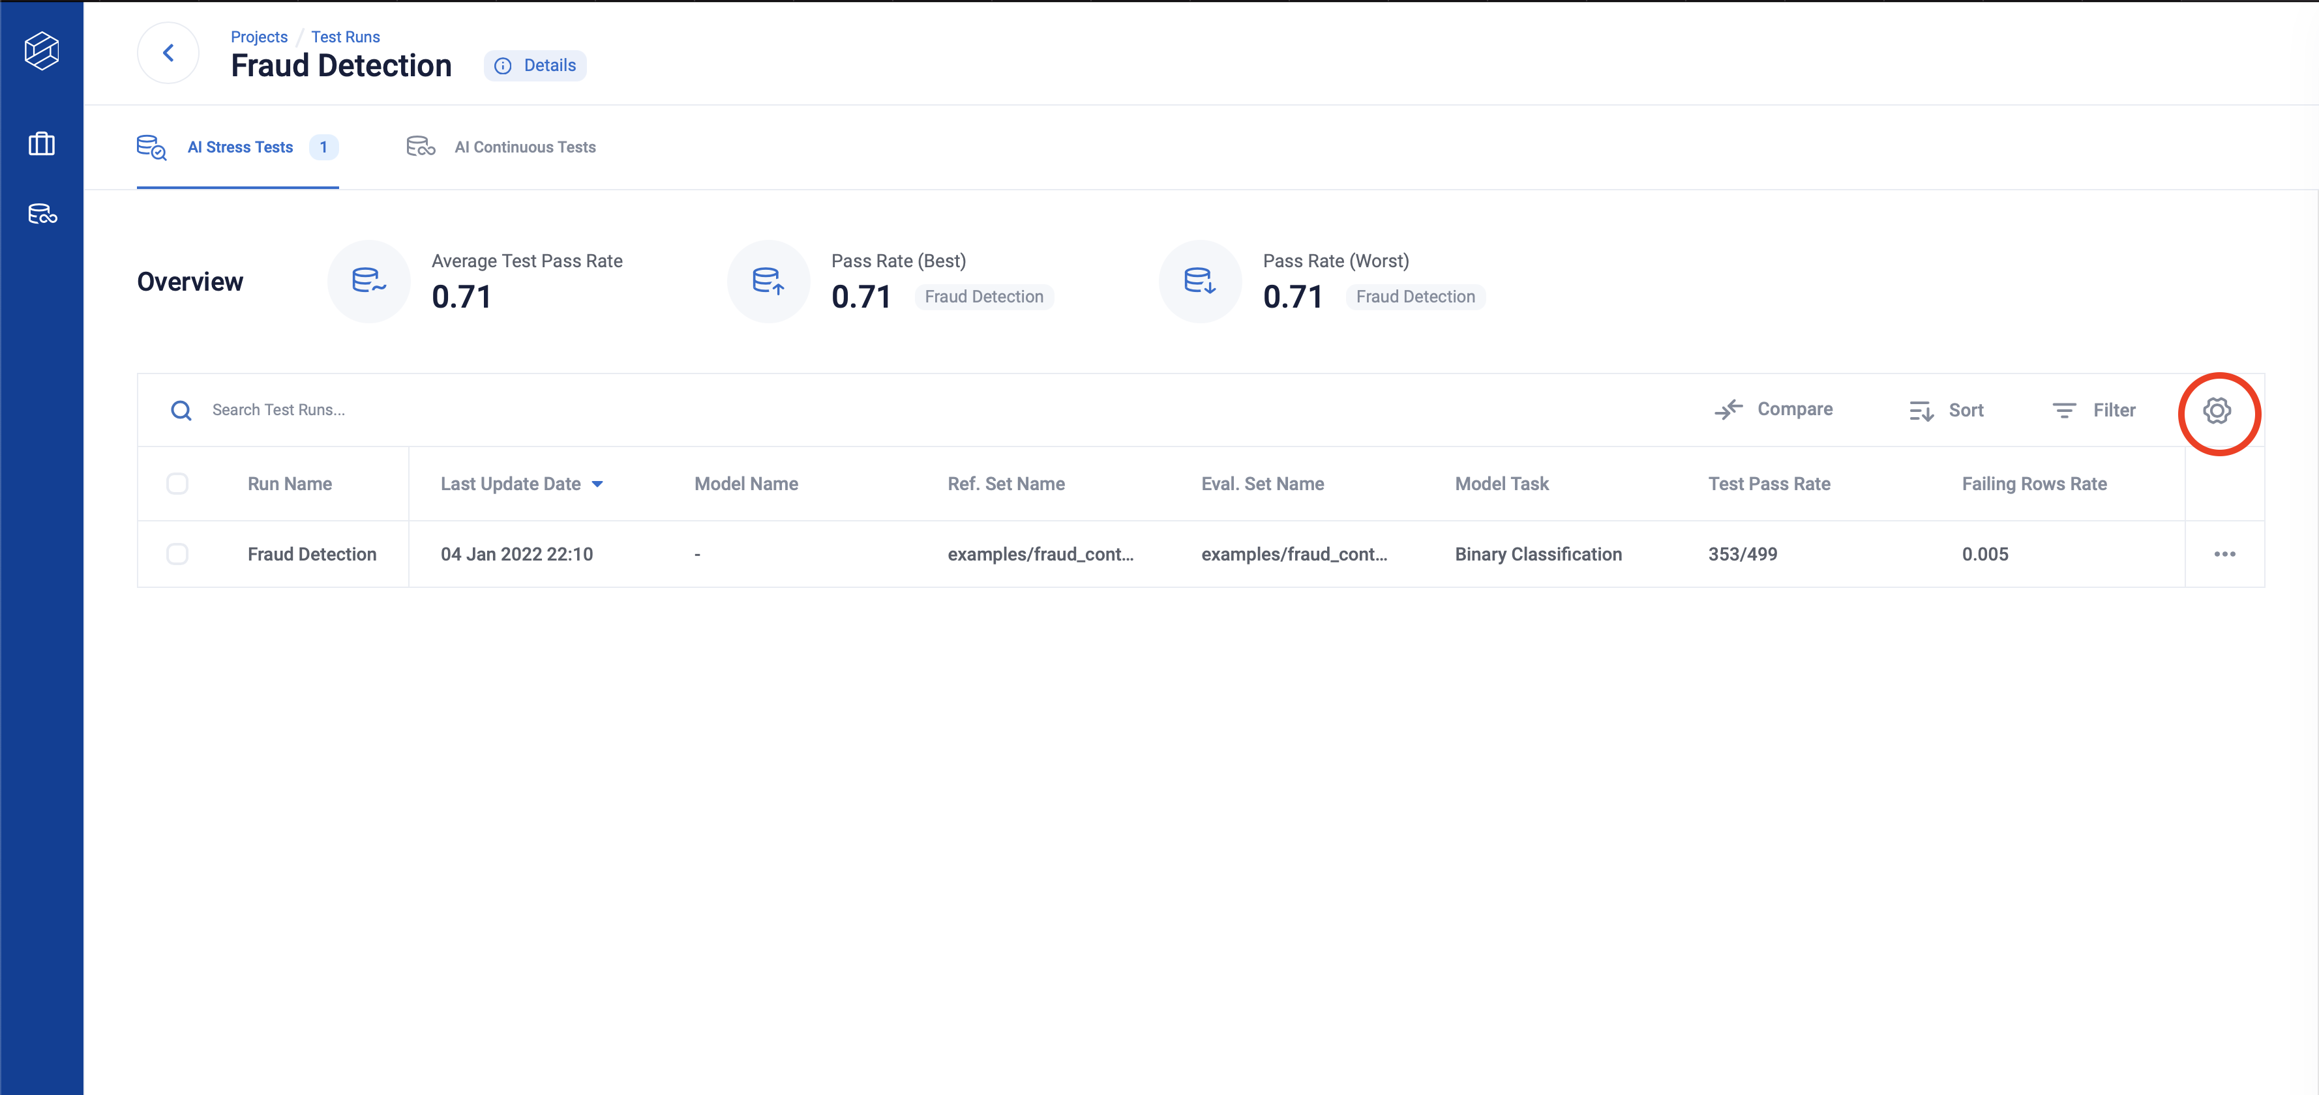The width and height of the screenshot is (2319, 1095).
Task: Click the Last Update Date column header
Action: [x=511, y=484]
